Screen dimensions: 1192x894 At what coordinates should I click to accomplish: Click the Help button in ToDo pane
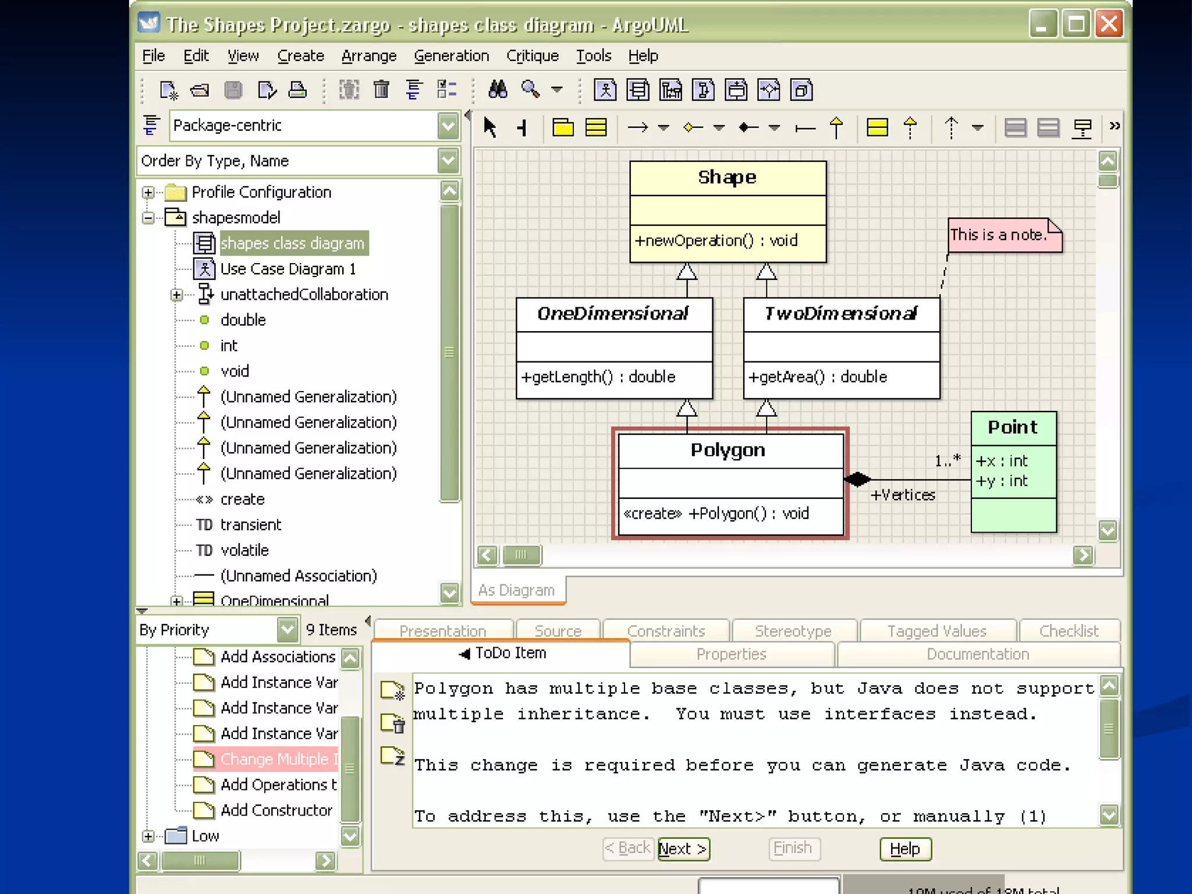[905, 849]
